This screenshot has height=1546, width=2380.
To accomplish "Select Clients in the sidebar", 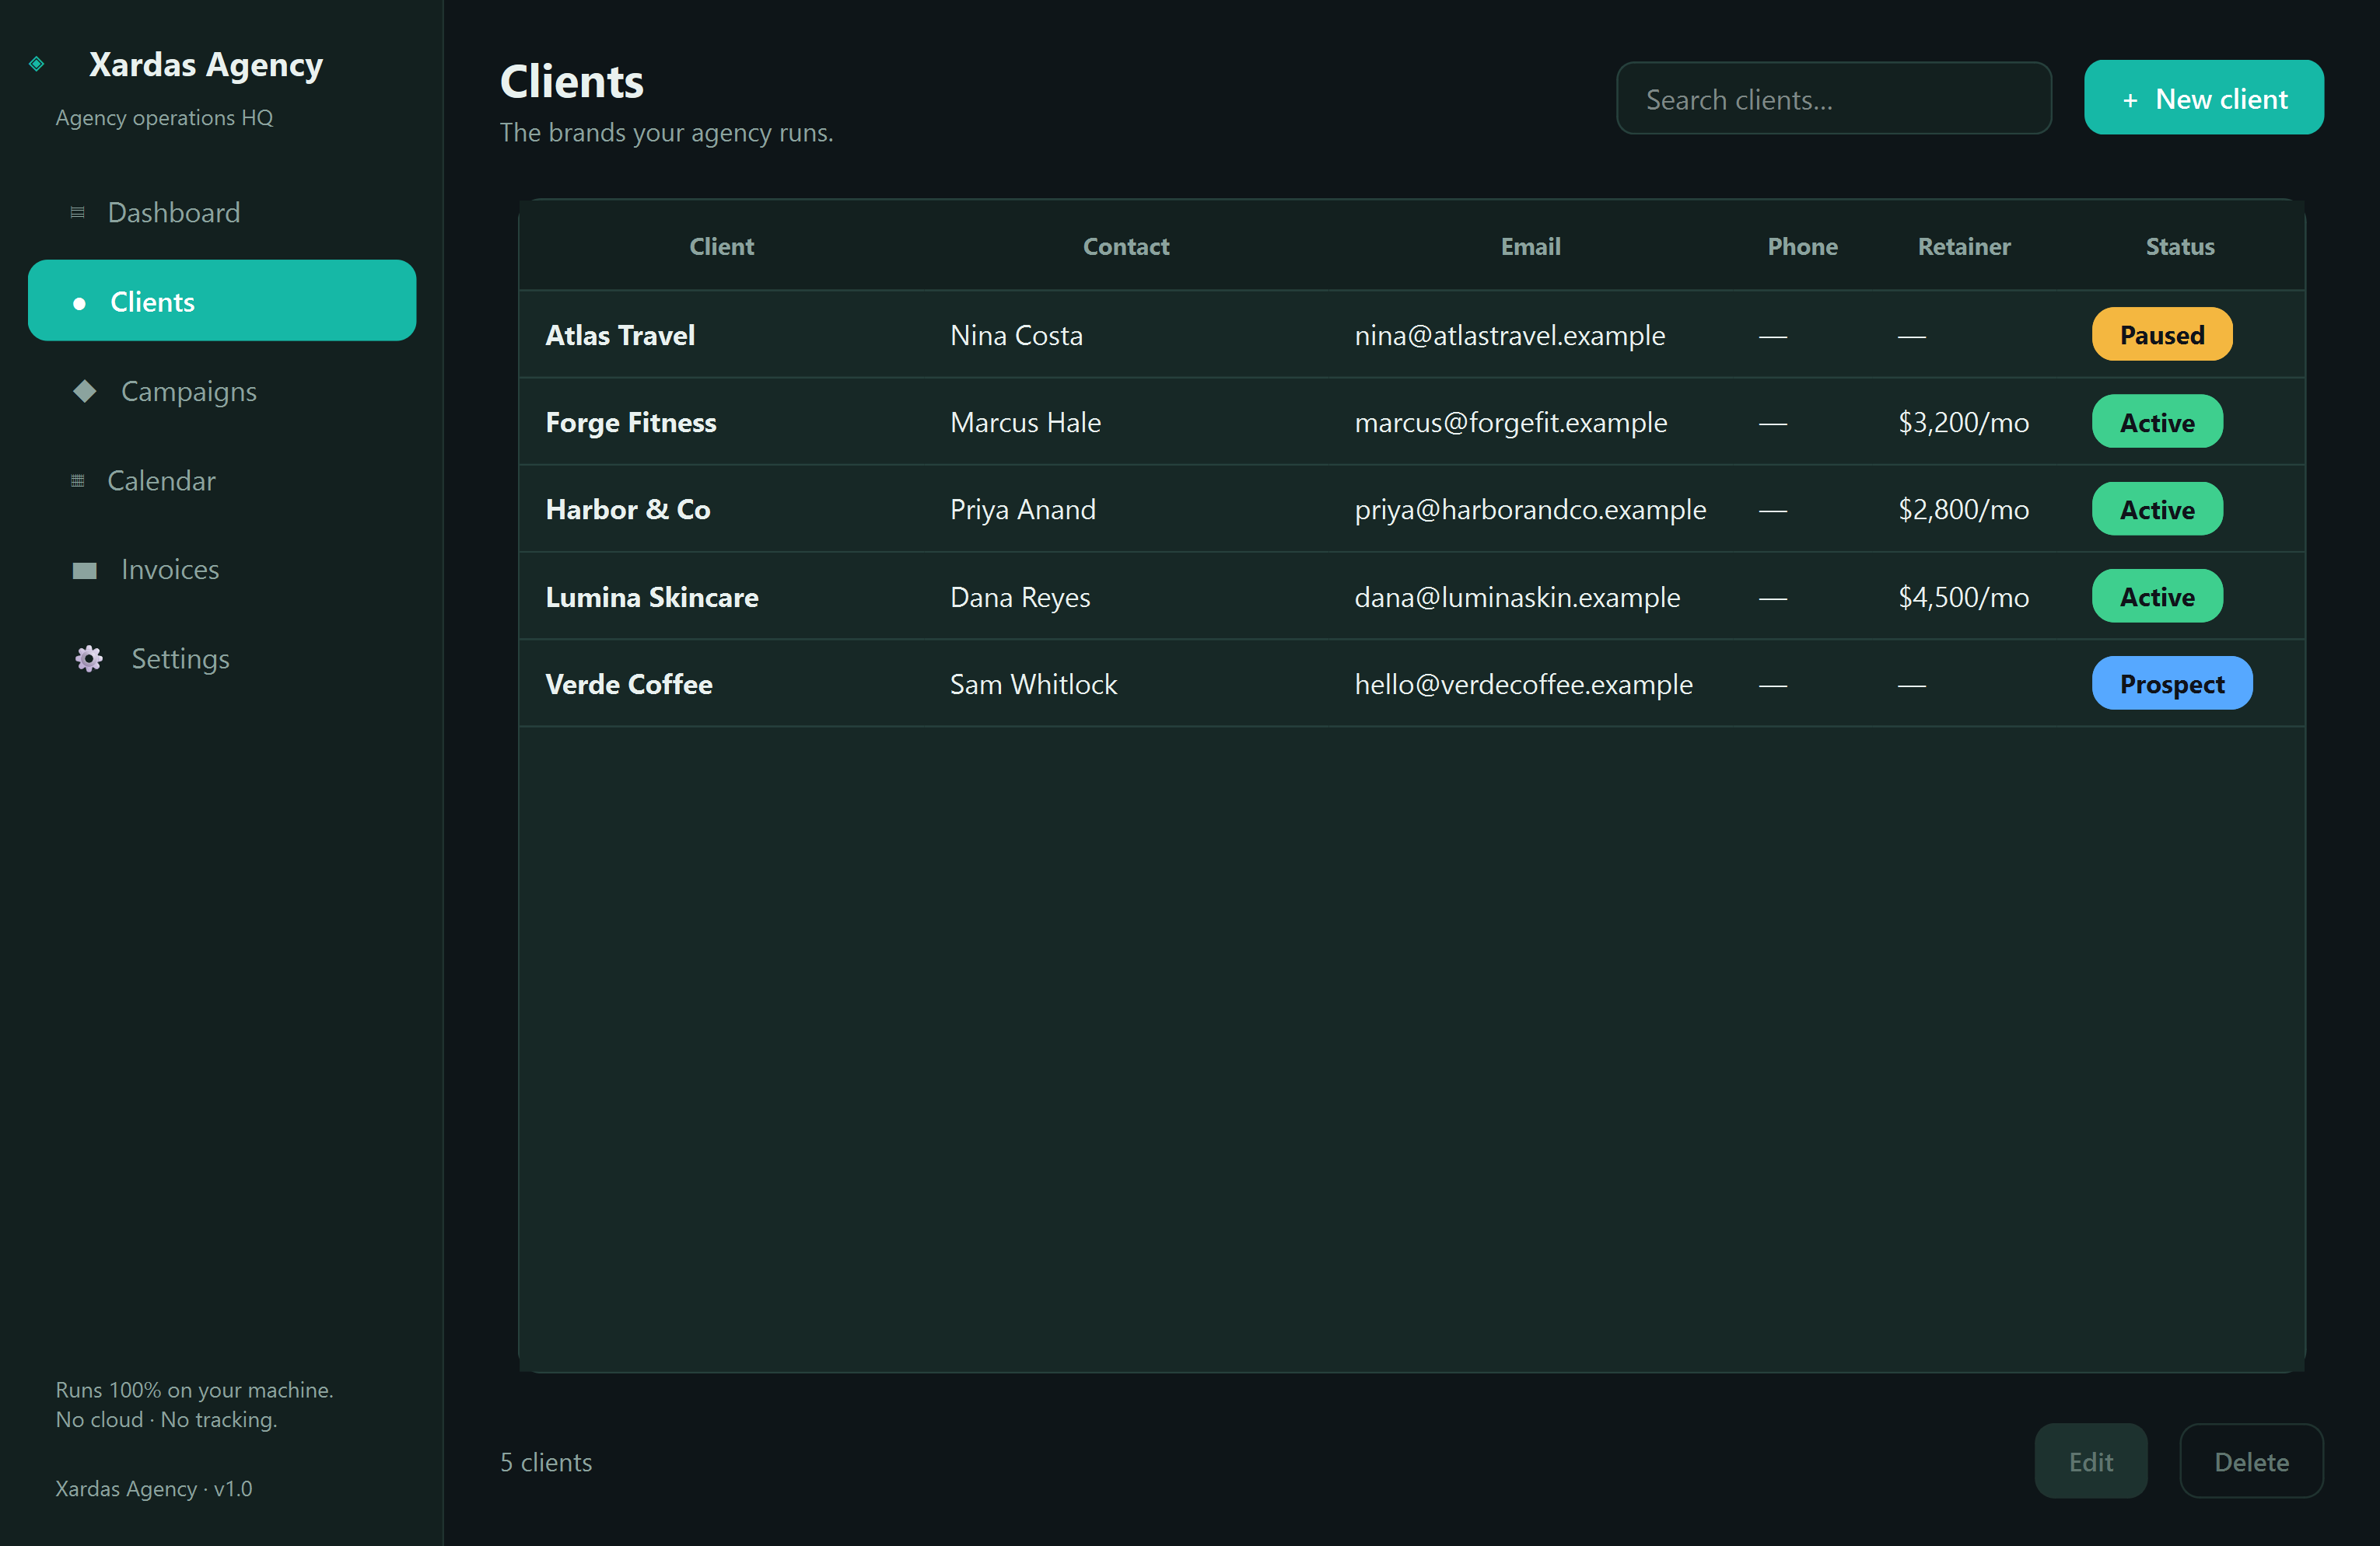I will pyautogui.click(x=222, y=301).
